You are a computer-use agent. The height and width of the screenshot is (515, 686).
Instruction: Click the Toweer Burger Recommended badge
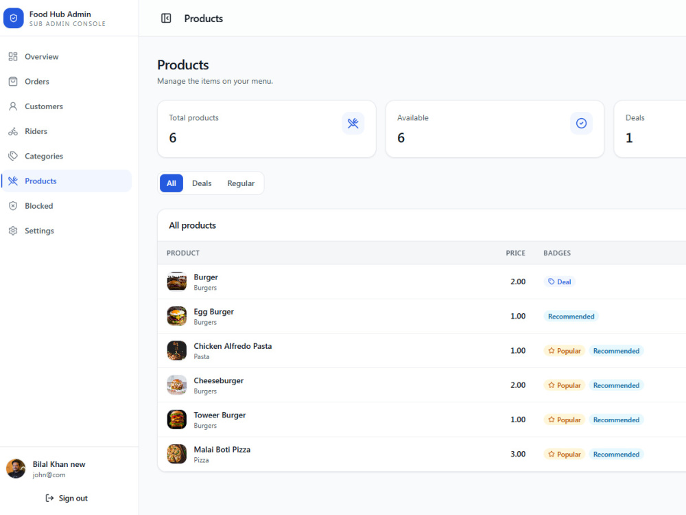coord(616,420)
